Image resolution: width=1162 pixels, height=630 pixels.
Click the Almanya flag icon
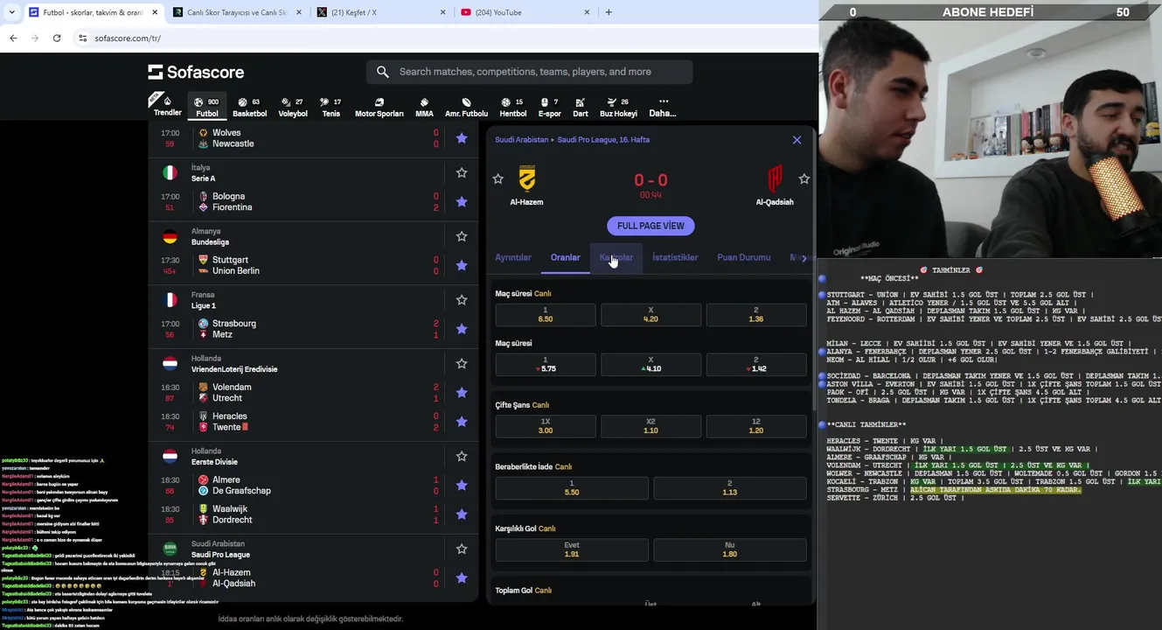(170, 236)
